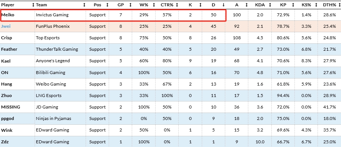
Task: Select the MISSING player row
Action: tap(170, 107)
